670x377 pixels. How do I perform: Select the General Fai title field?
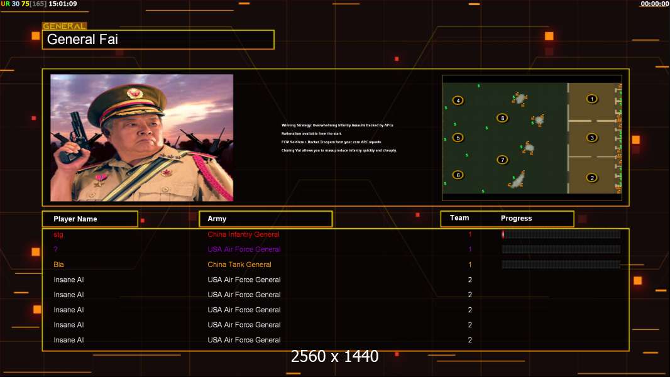(158, 40)
